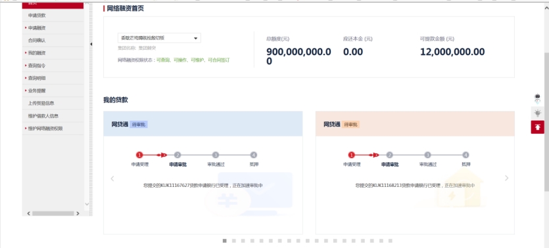Click 审批通过 step label in right card
Image resolution: width=549 pixels, height=248 pixels.
point(428,164)
